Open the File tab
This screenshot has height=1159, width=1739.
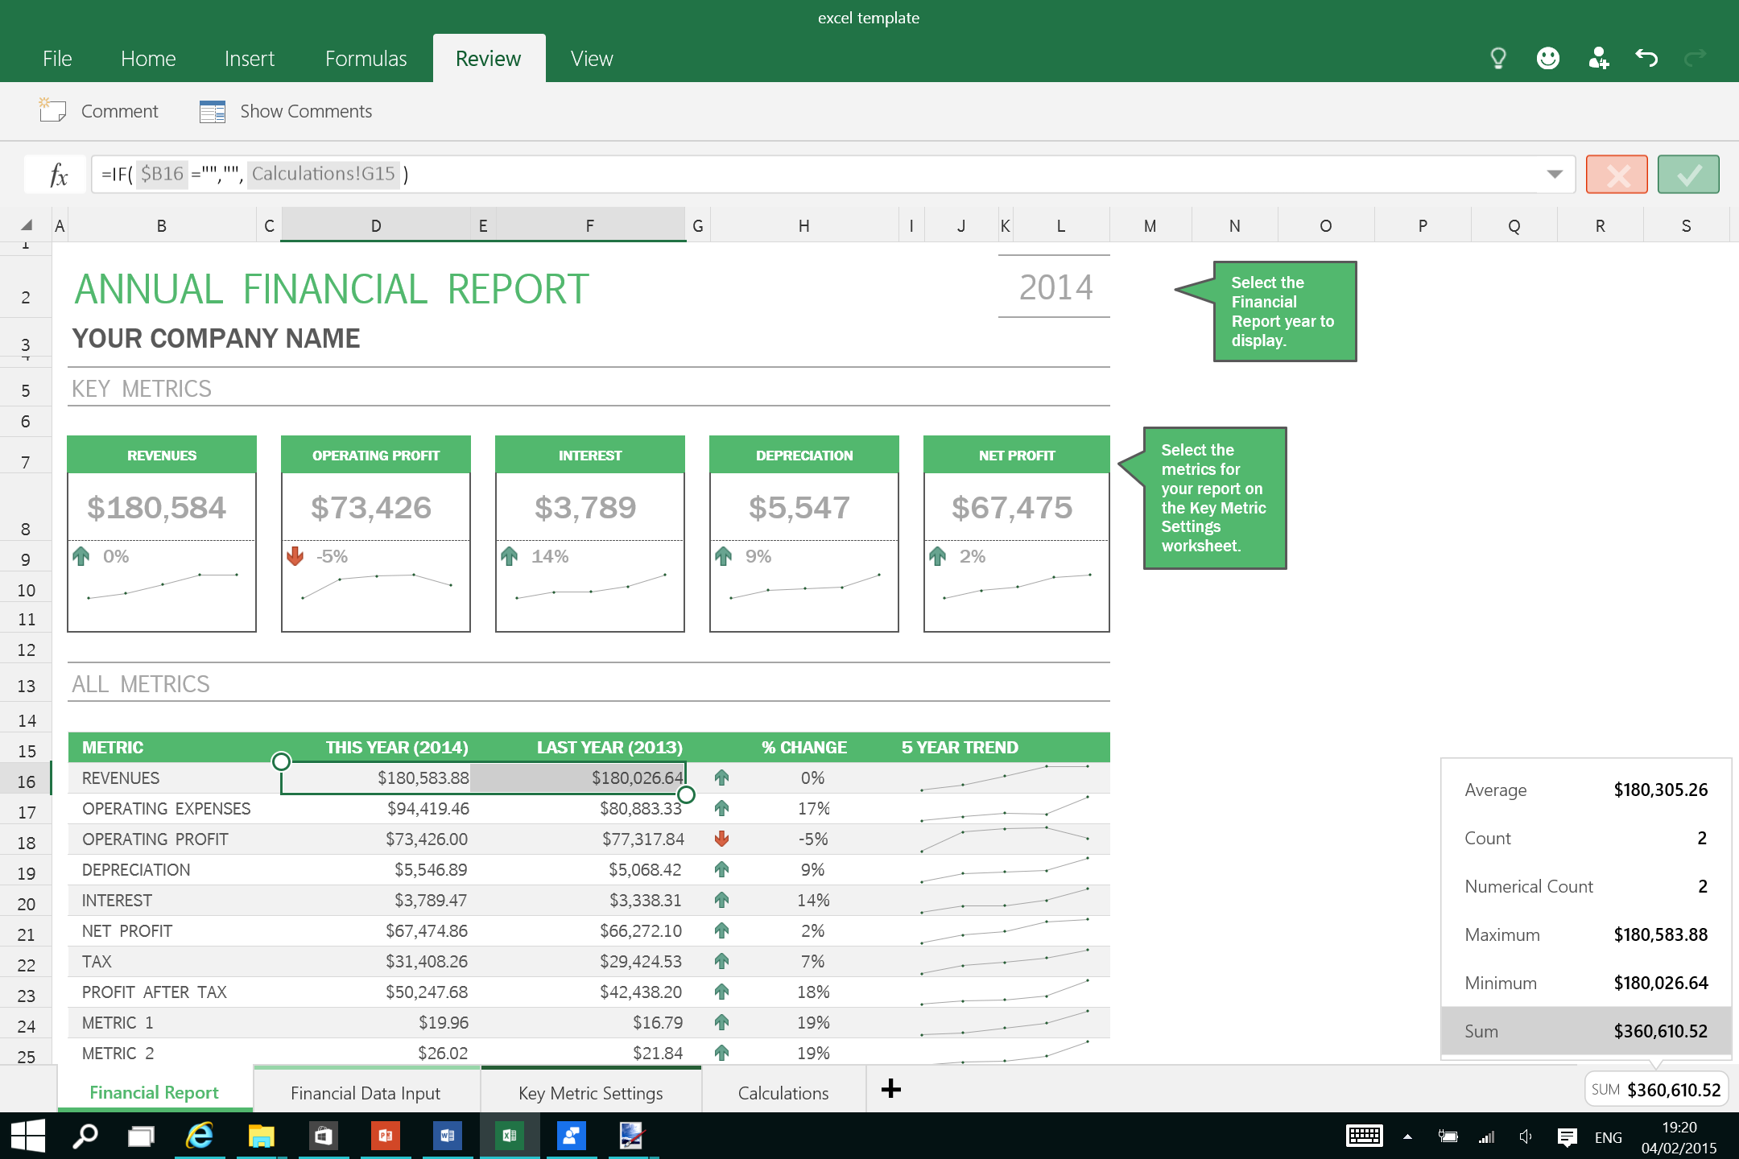[57, 58]
